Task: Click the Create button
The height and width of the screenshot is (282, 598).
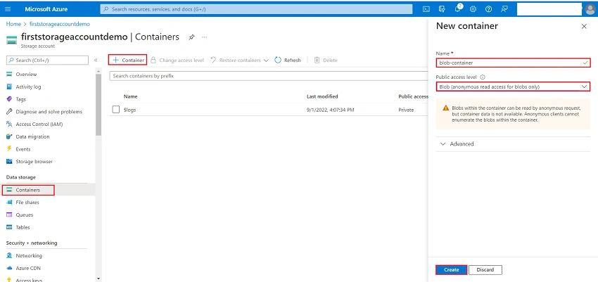Action: [x=452, y=270]
